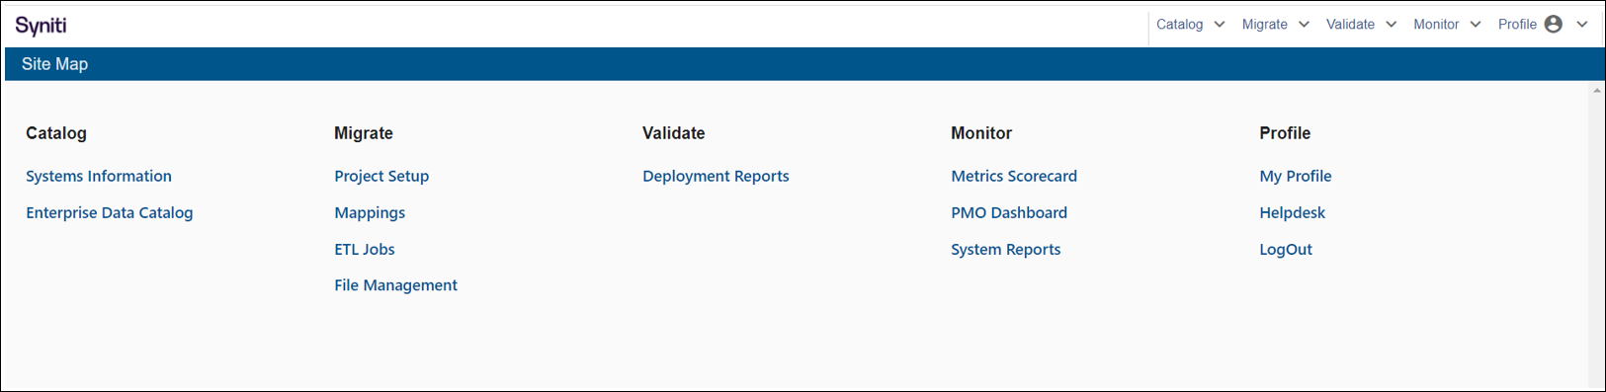Expand the Monitor menu chevron
1606x392 pixels.
[1476, 25]
